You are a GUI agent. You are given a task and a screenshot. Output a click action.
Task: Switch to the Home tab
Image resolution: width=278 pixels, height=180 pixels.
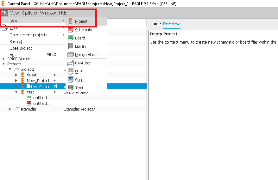point(155,24)
